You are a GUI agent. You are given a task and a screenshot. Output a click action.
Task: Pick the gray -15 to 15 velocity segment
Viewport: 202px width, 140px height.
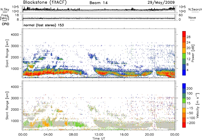pyautogui.click(x=184, y=105)
